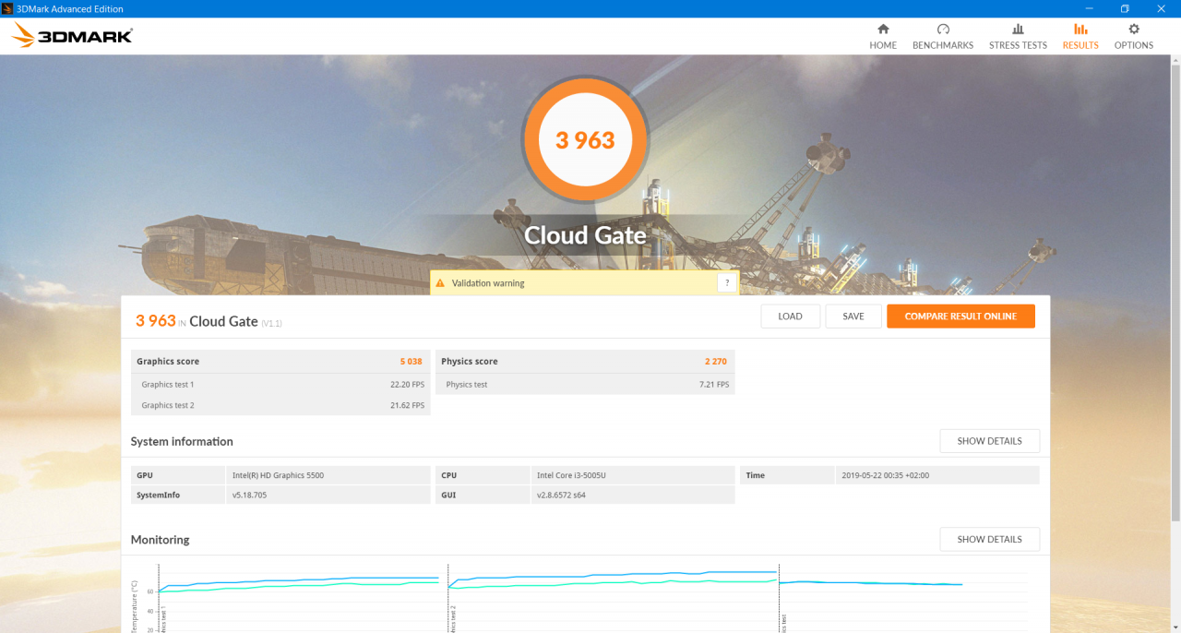
Task: Click Graphics test 1 row
Action: 280,384
